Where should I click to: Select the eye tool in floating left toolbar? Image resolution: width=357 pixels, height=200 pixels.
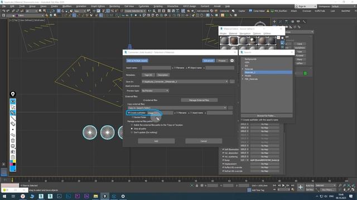click(x=13, y=101)
